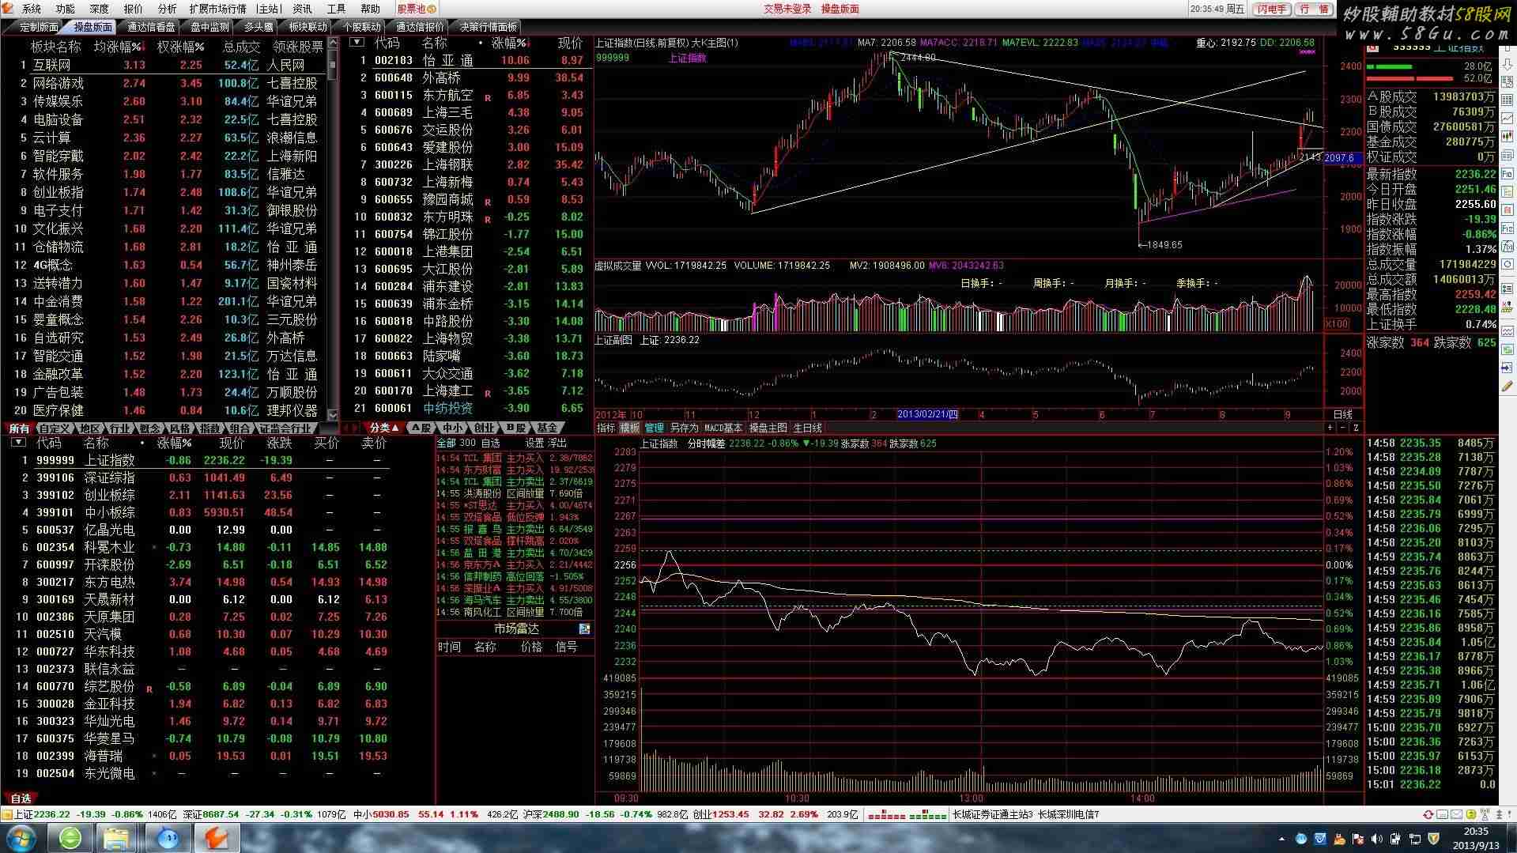Screen dimensions: 1517x853
Task: Expand the 分类 tab arrow
Action: point(395,428)
